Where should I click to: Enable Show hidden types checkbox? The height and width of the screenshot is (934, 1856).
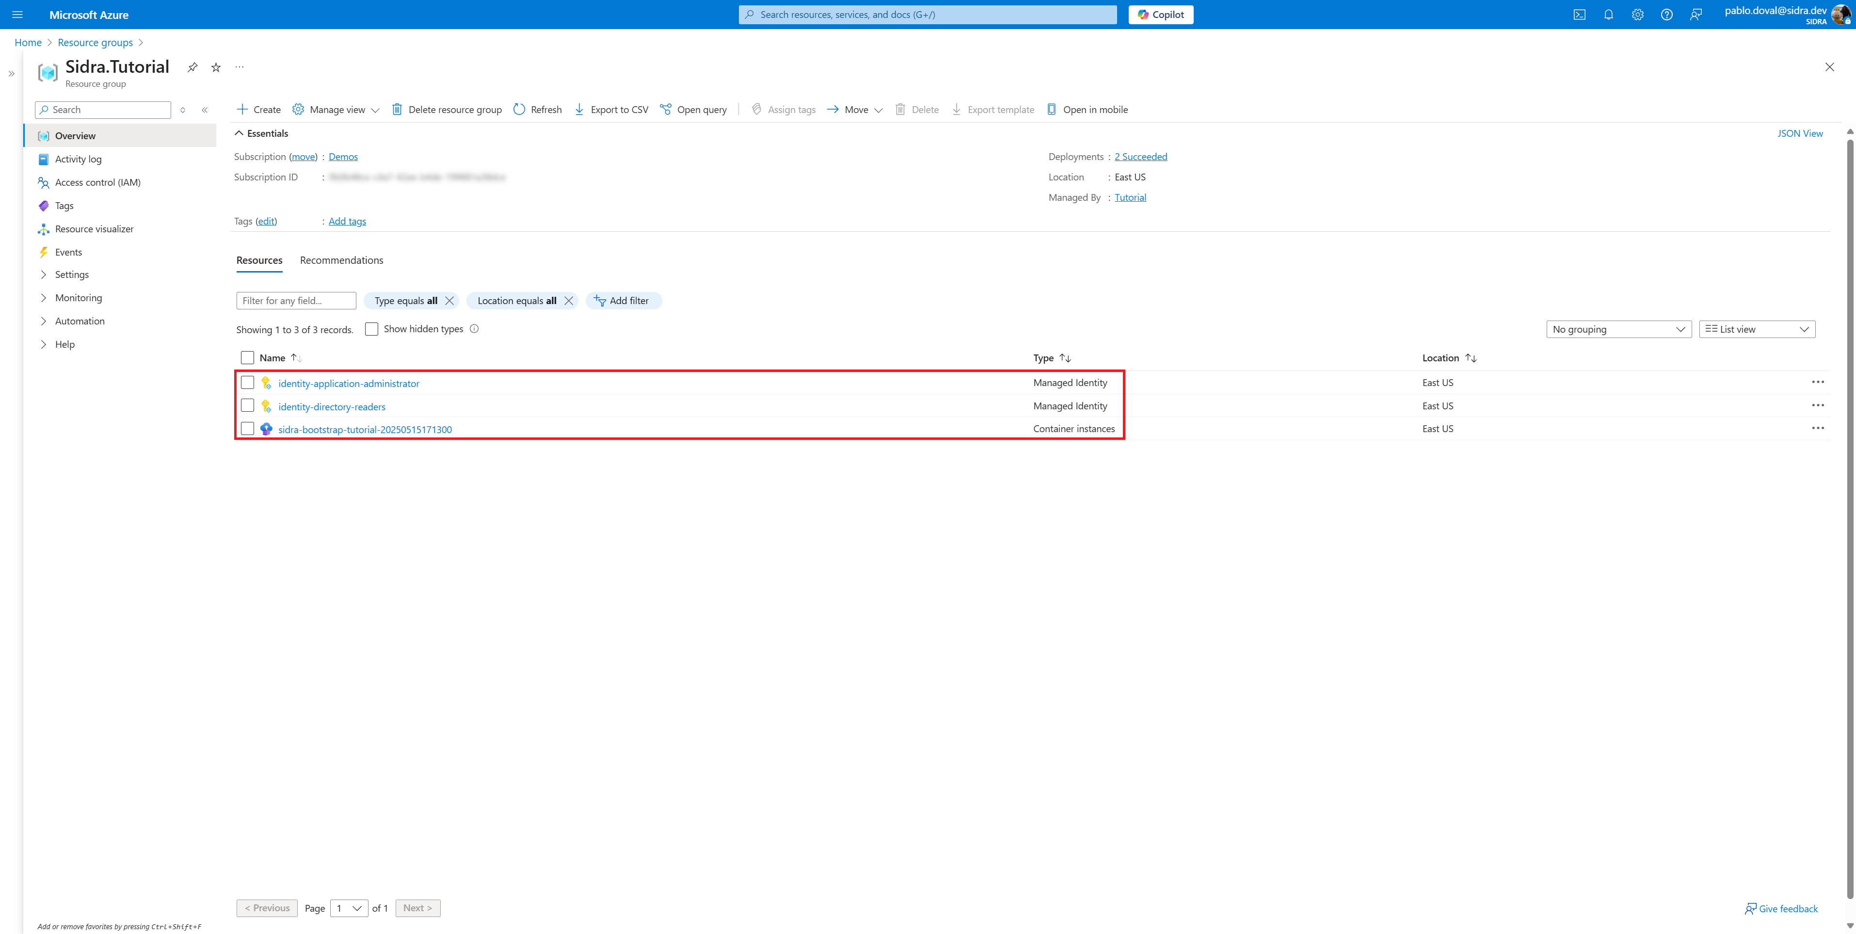372,329
